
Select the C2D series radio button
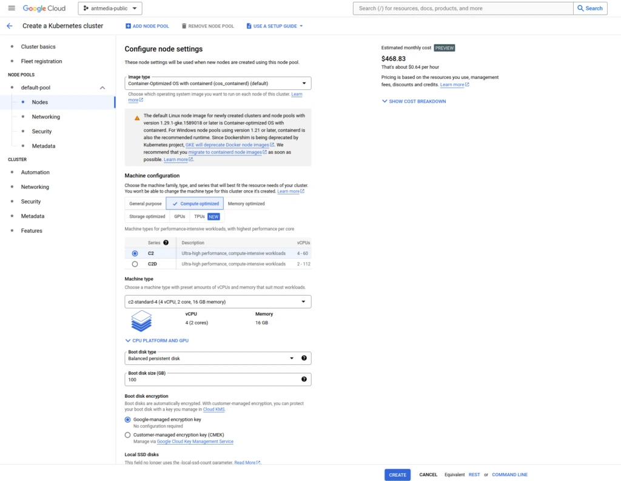[135, 264]
